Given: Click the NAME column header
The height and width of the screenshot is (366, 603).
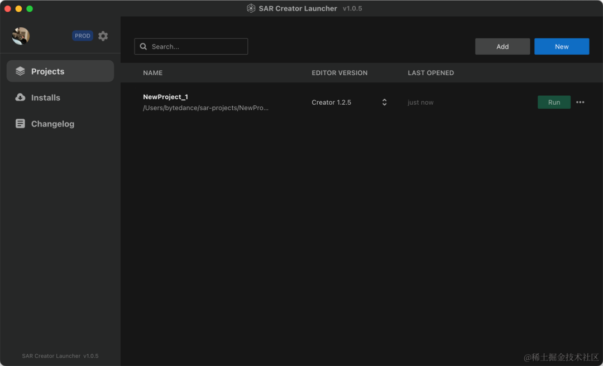Looking at the screenshot, I should pos(152,73).
